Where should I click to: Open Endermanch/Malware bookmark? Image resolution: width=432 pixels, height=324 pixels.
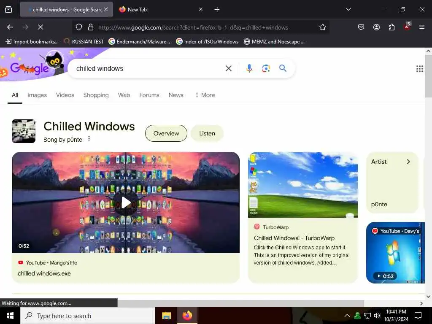click(139, 42)
